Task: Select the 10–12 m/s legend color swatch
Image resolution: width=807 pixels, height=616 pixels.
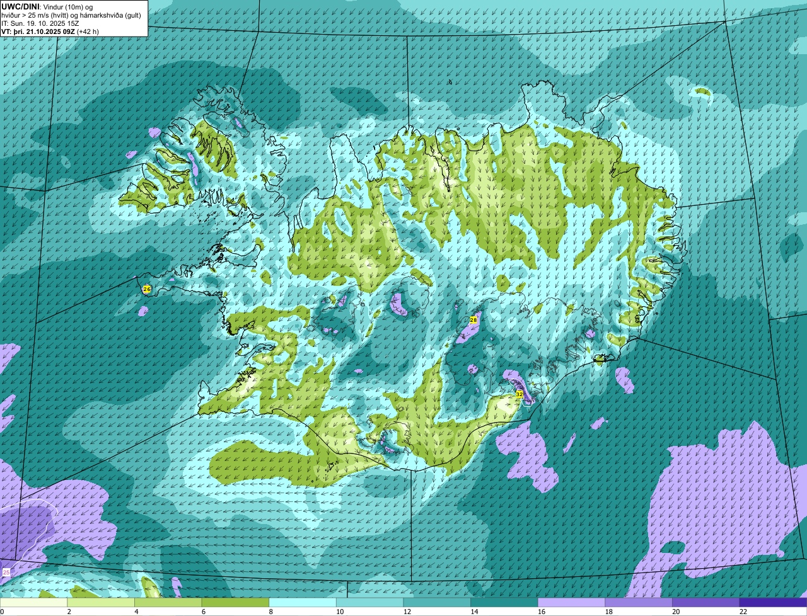Action: click(x=370, y=602)
